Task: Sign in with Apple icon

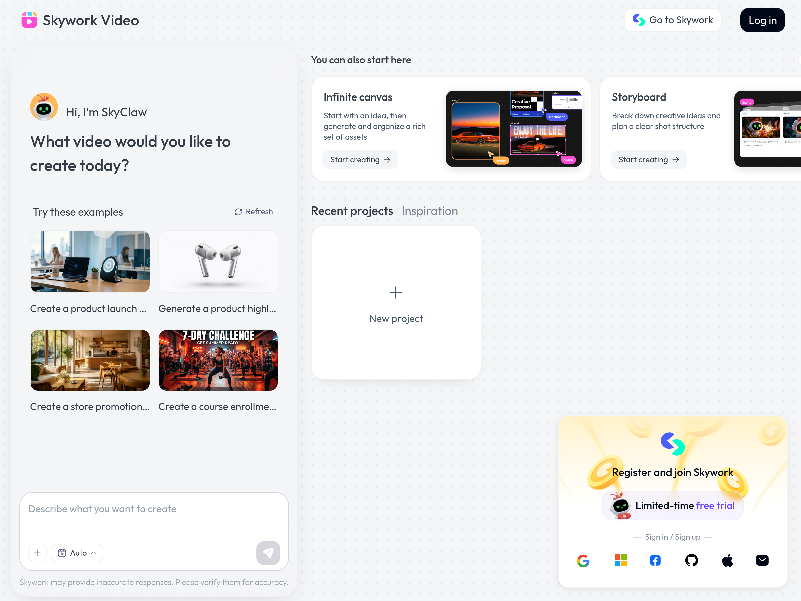Action: pyautogui.click(x=727, y=560)
